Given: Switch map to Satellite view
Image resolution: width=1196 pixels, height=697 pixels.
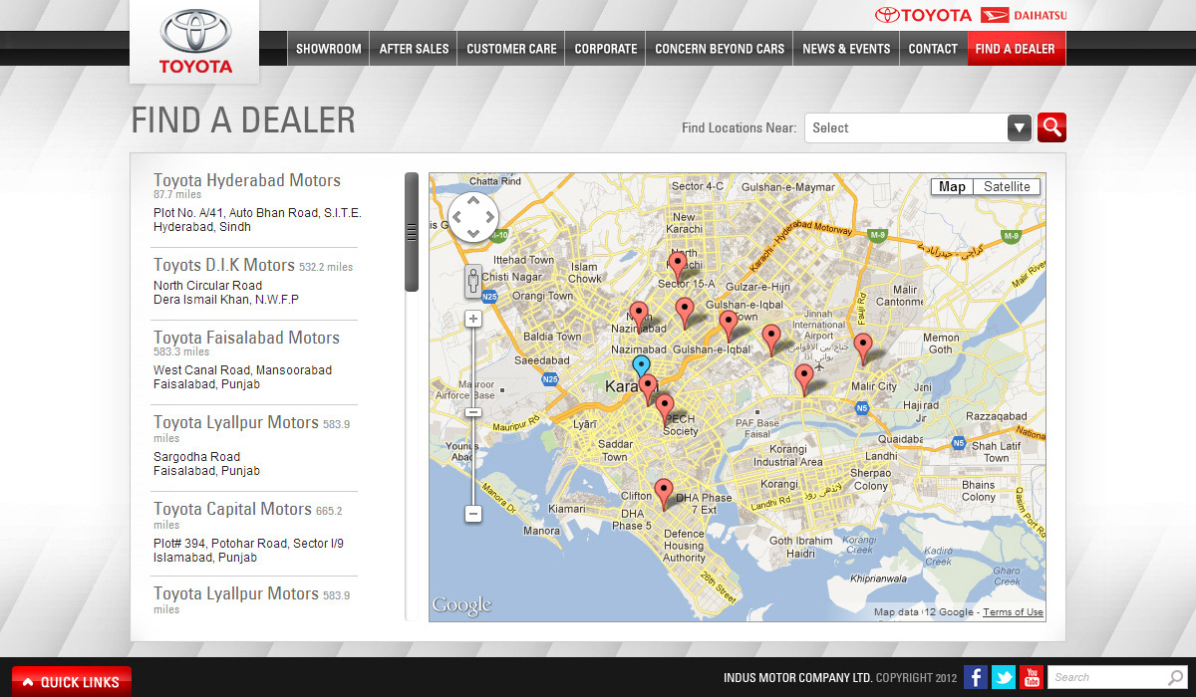Looking at the screenshot, I should pos(1007,187).
